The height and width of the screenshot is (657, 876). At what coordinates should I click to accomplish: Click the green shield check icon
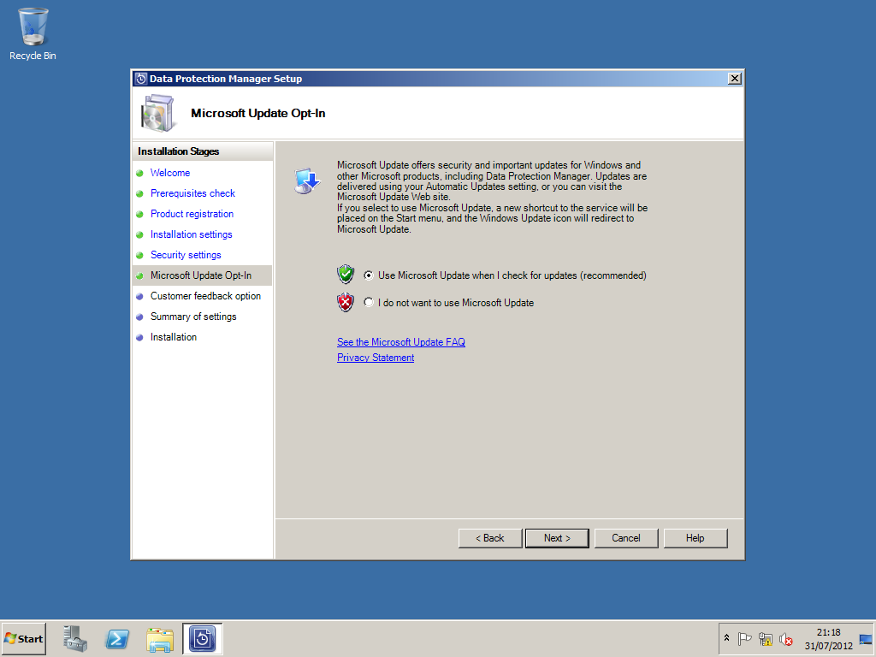346,275
